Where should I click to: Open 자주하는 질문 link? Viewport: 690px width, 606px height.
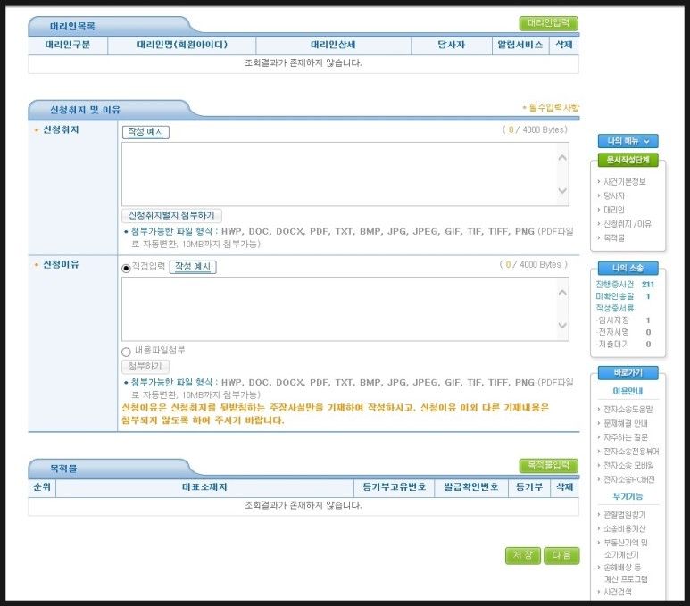(628, 437)
